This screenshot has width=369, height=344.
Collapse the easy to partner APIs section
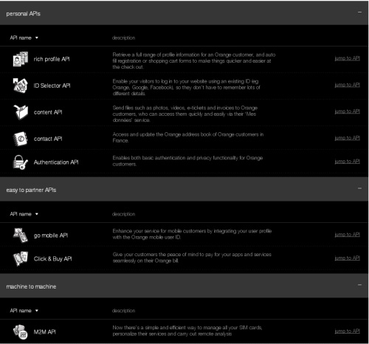359,188
